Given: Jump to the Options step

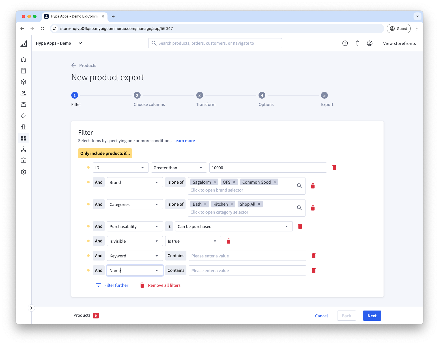Looking at the screenshot, I should point(262,95).
